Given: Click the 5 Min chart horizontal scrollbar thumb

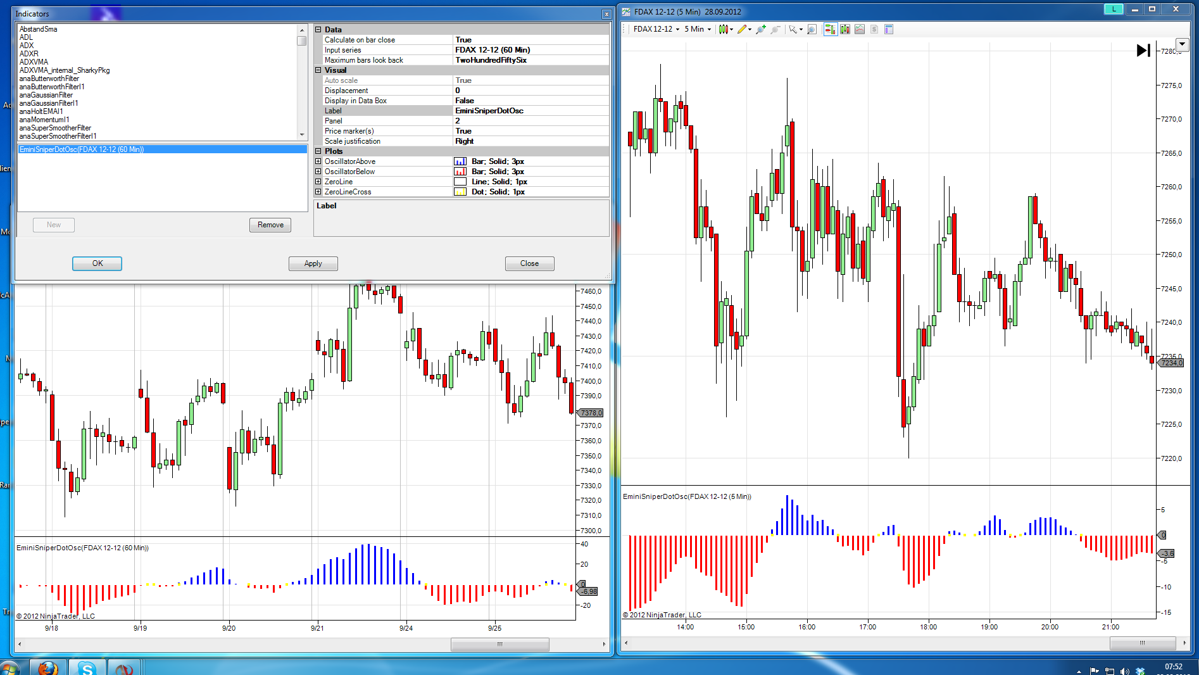Looking at the screenshot, I should pyautogui.click(x=1143, y=643).
